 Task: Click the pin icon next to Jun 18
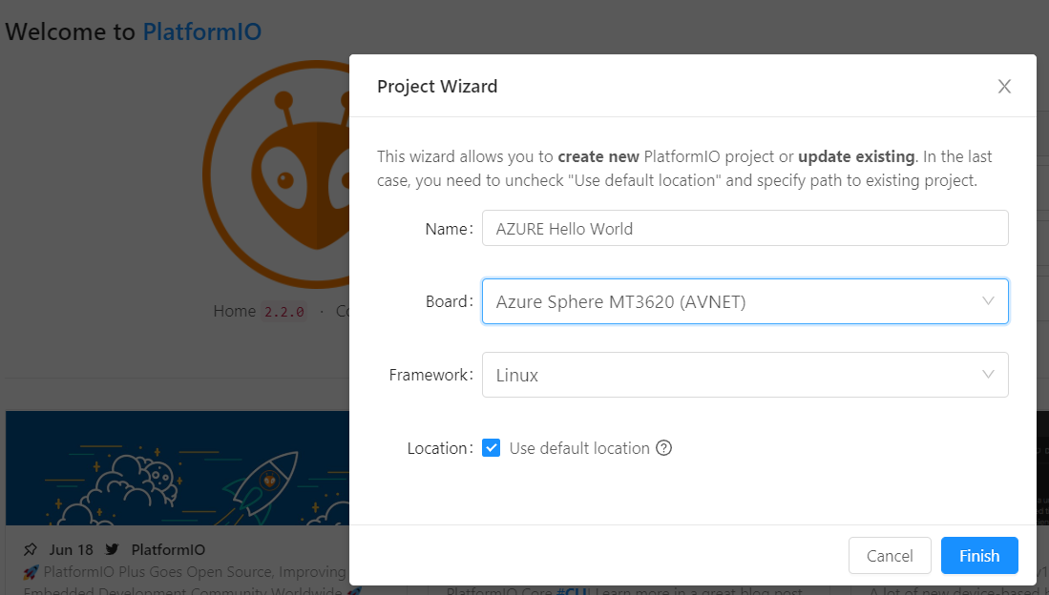coord(31,549)
